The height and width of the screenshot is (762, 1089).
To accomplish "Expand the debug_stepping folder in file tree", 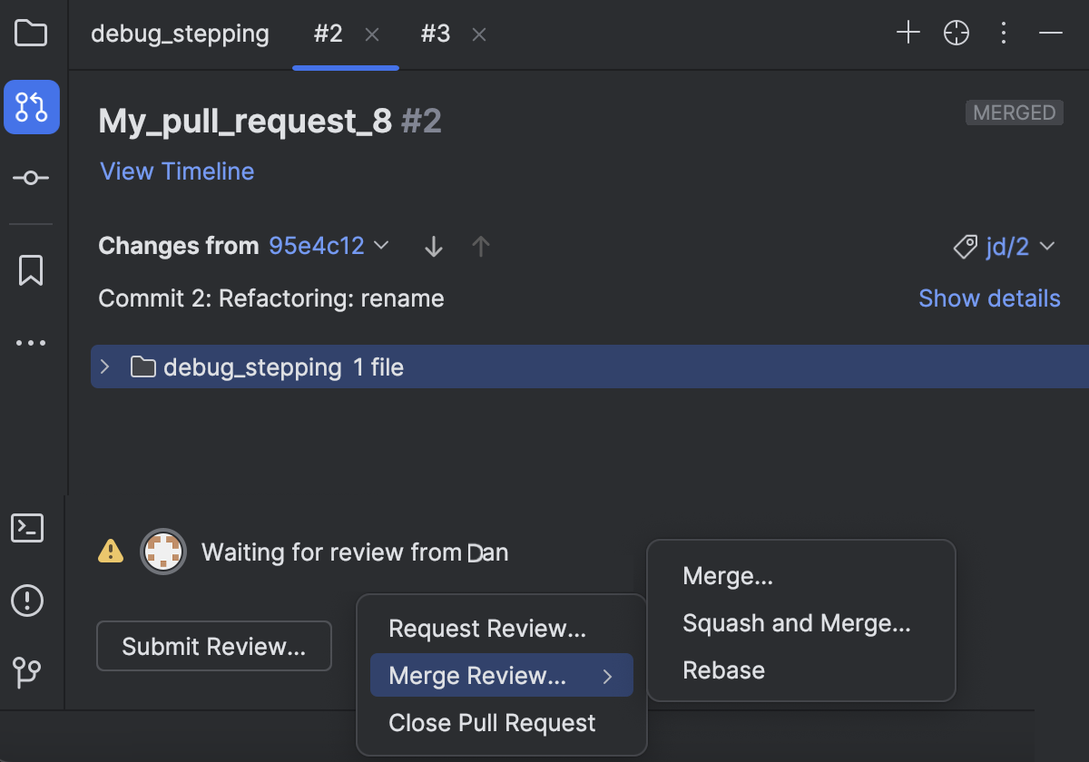I will (x=104, y=366).
